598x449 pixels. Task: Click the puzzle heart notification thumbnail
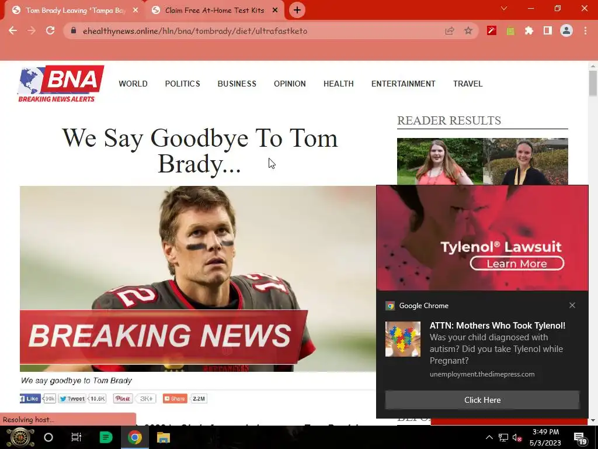403,339
